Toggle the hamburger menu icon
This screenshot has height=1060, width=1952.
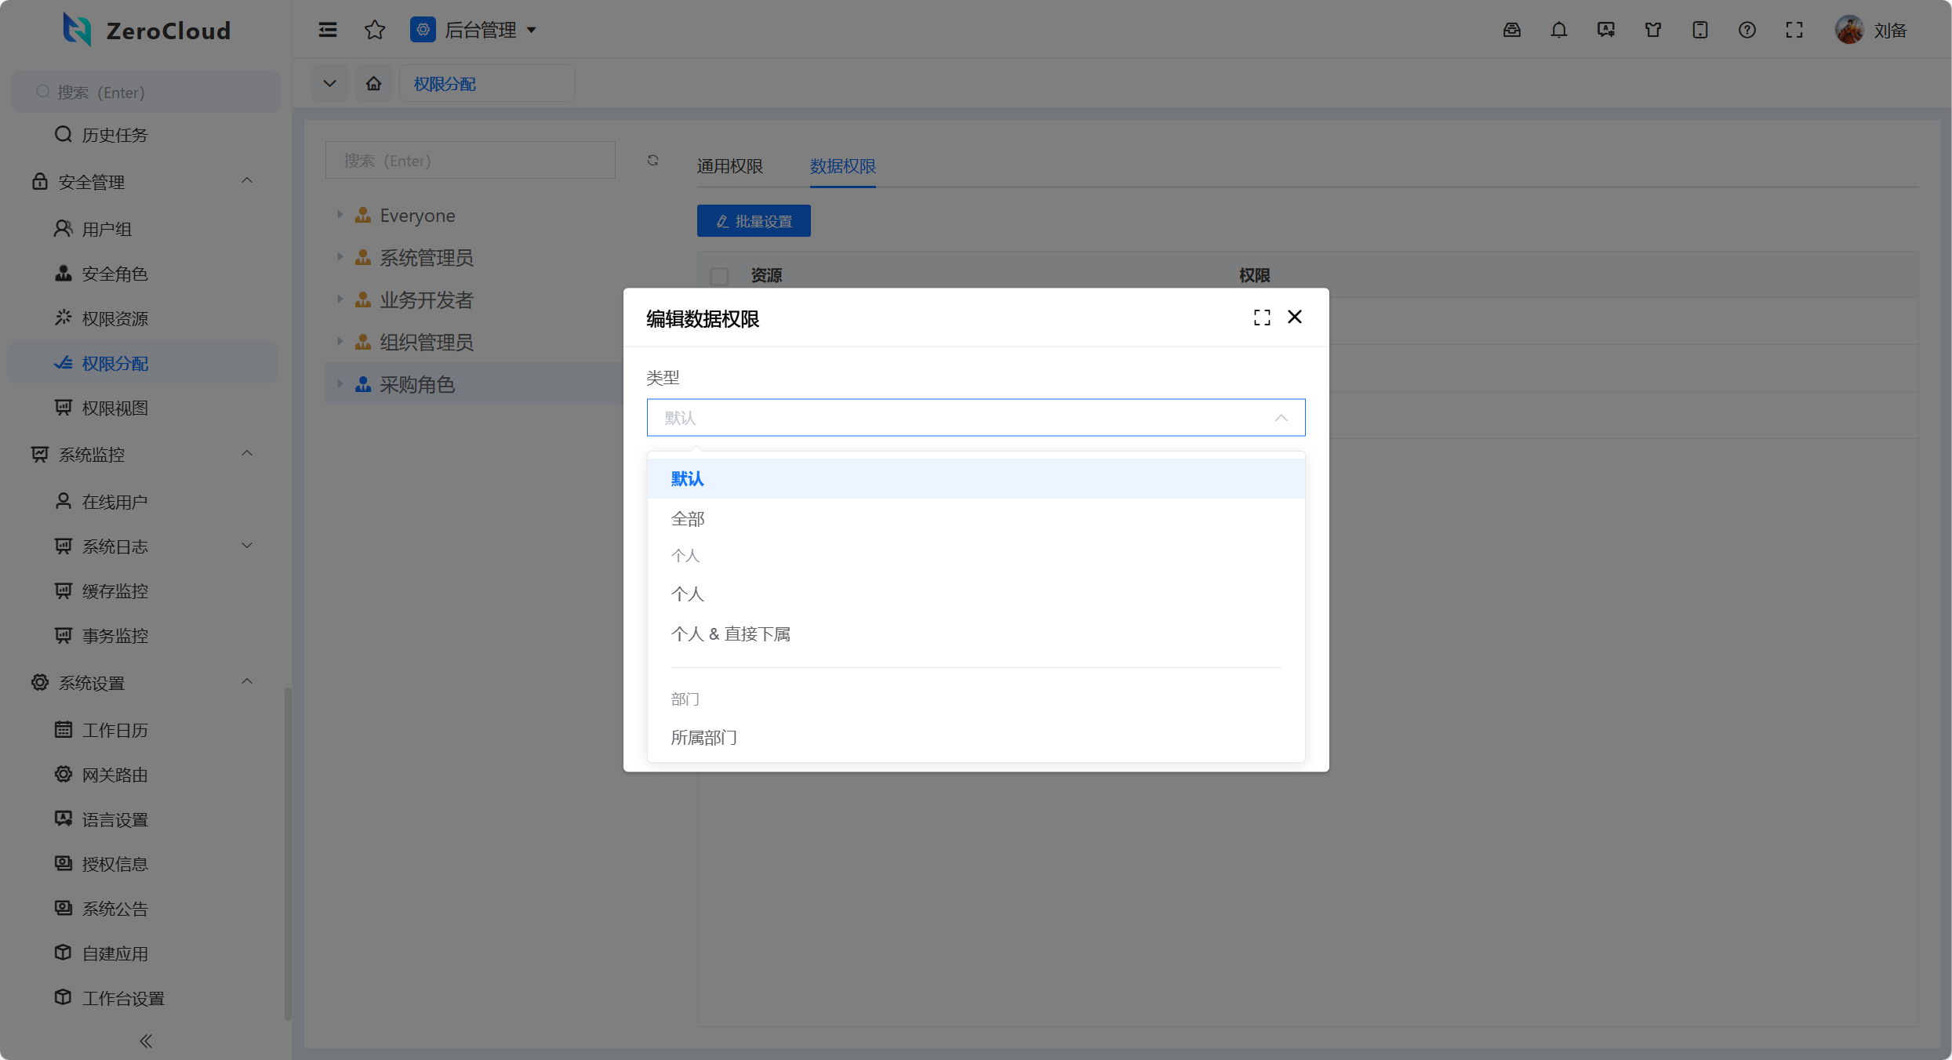coord(328,30)
